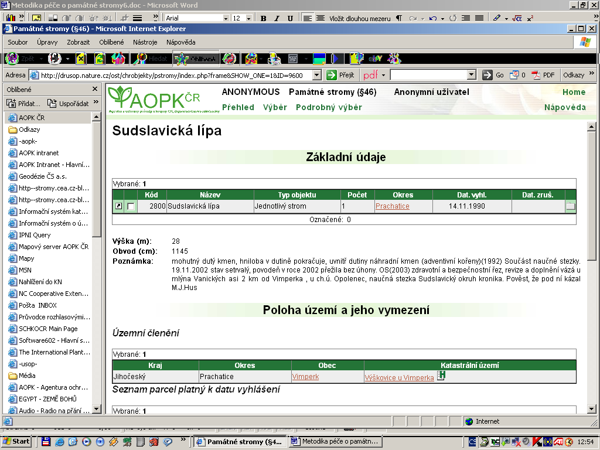Print the page with the Print icon
The image size is (600, 450).
pos(274,59)
